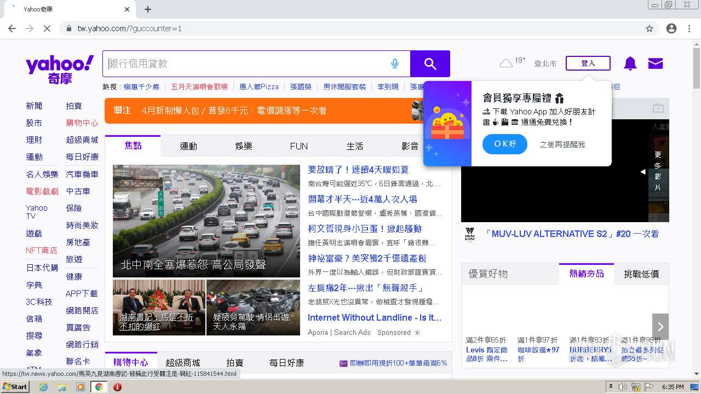Switch to the FUN tab

[299, 146]
